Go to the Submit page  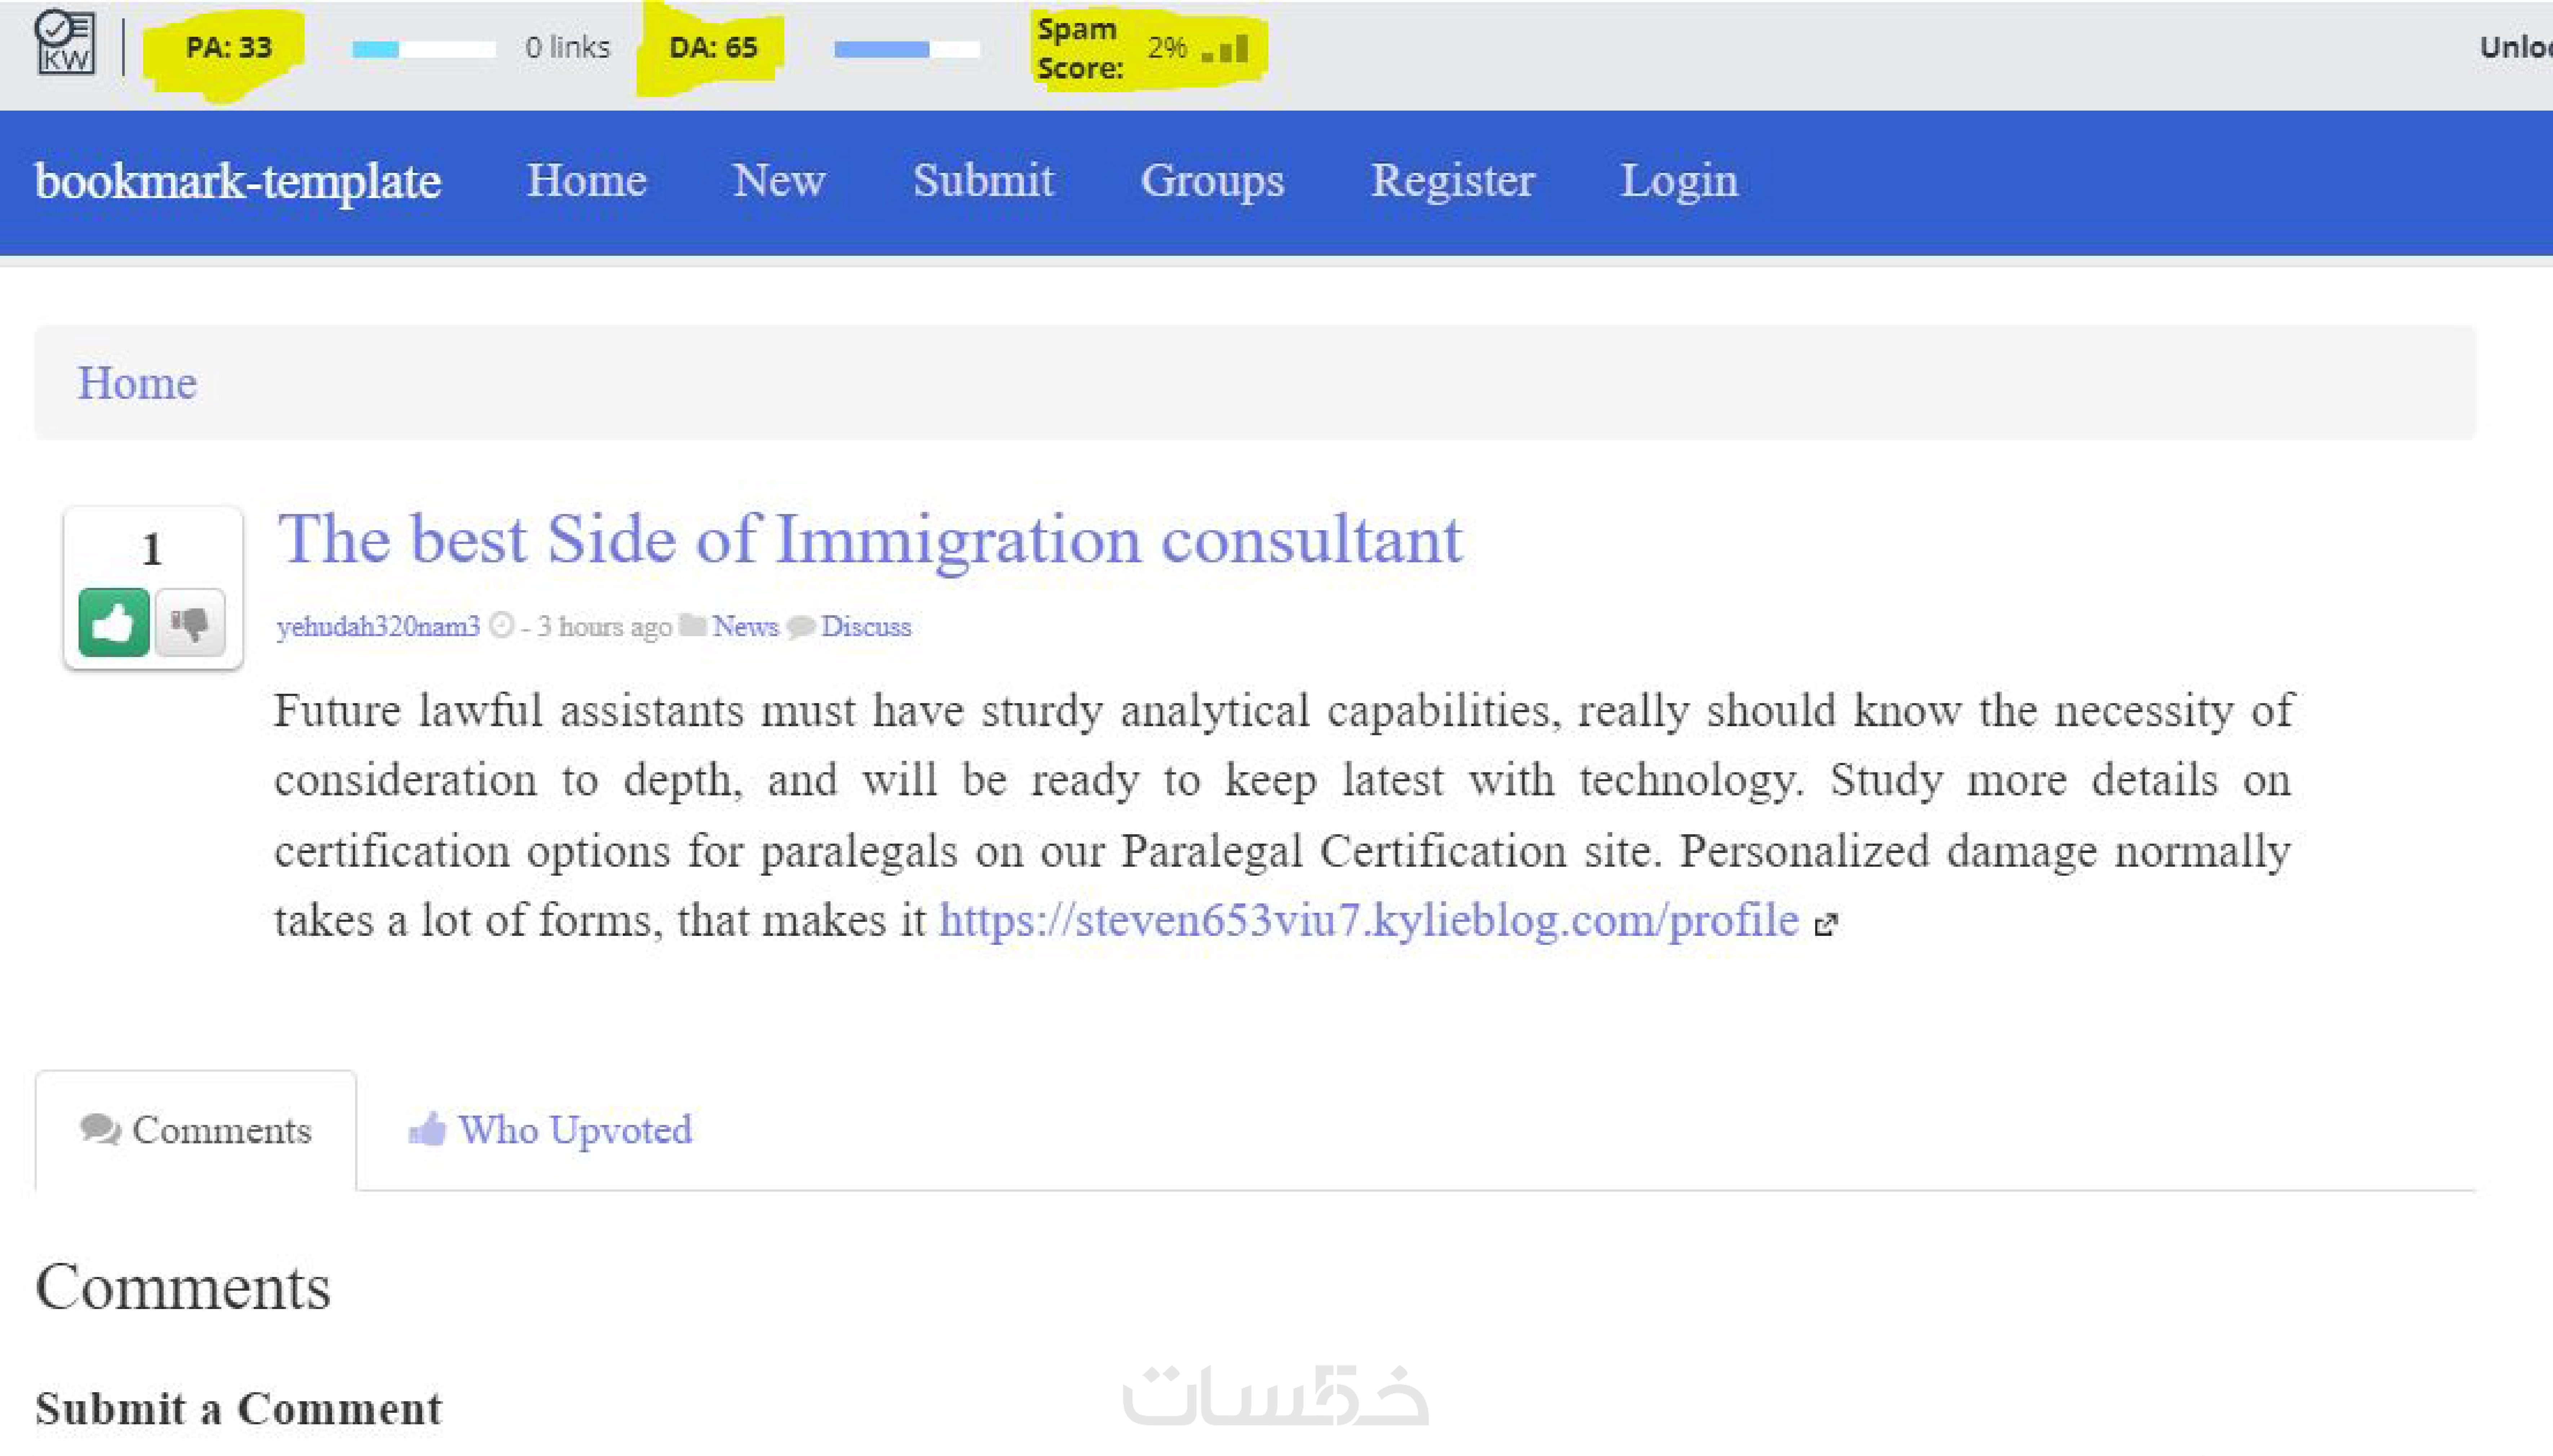tap(983, 181)
